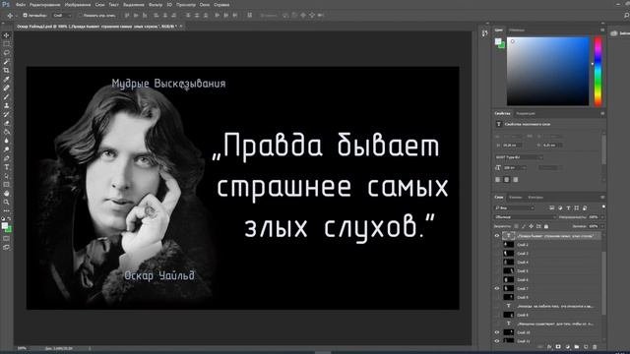This screenshot has width=630, height=354.
Task: Open the Окно menu
Action: point(205,5)
